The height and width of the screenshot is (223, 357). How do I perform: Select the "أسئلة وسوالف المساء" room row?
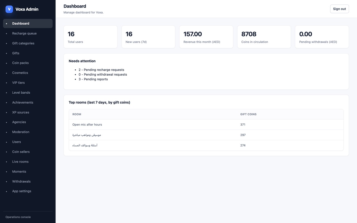206,145
